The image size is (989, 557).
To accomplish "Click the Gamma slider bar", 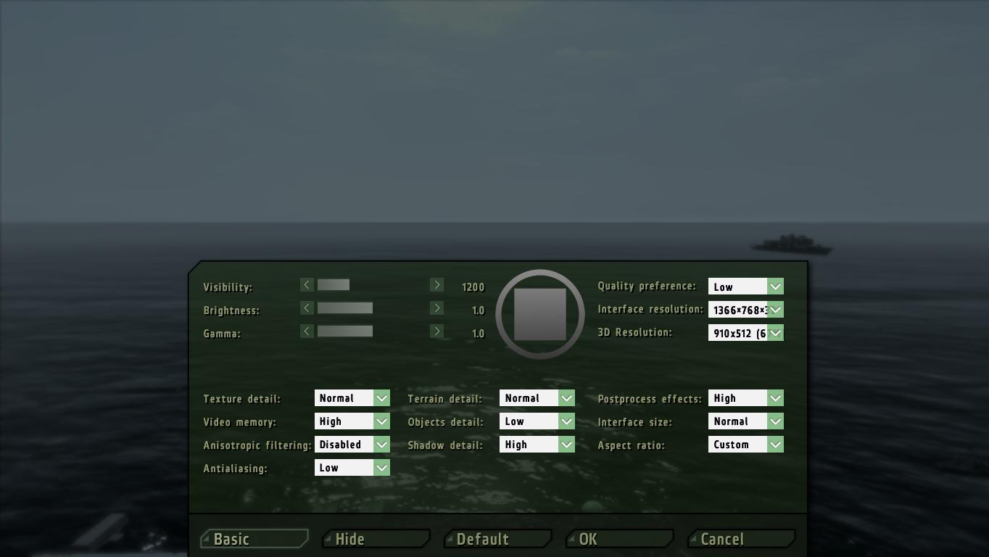I will pos(372,331).
